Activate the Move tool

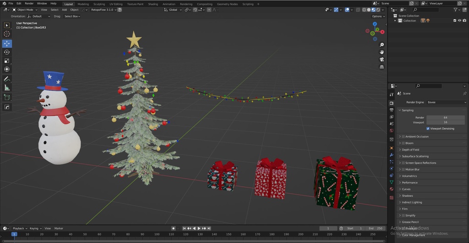7,43
